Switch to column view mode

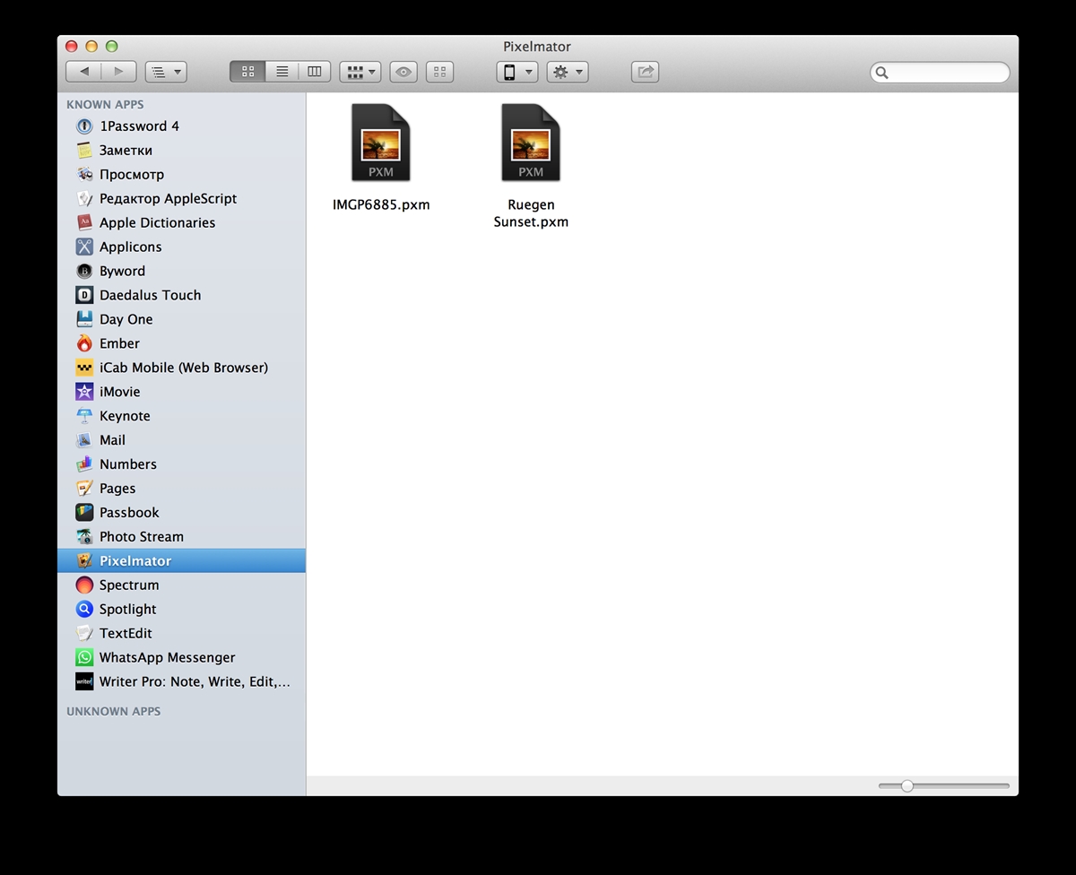[315, 72]
